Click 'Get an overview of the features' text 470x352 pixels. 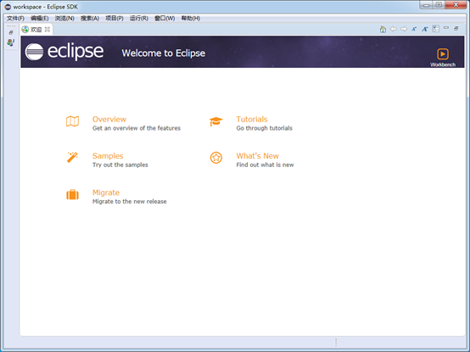137,128
